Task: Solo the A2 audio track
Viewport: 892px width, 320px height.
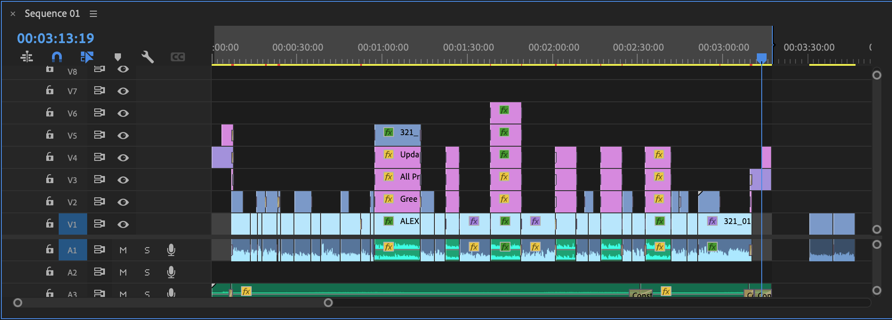Action: [147, 272]
